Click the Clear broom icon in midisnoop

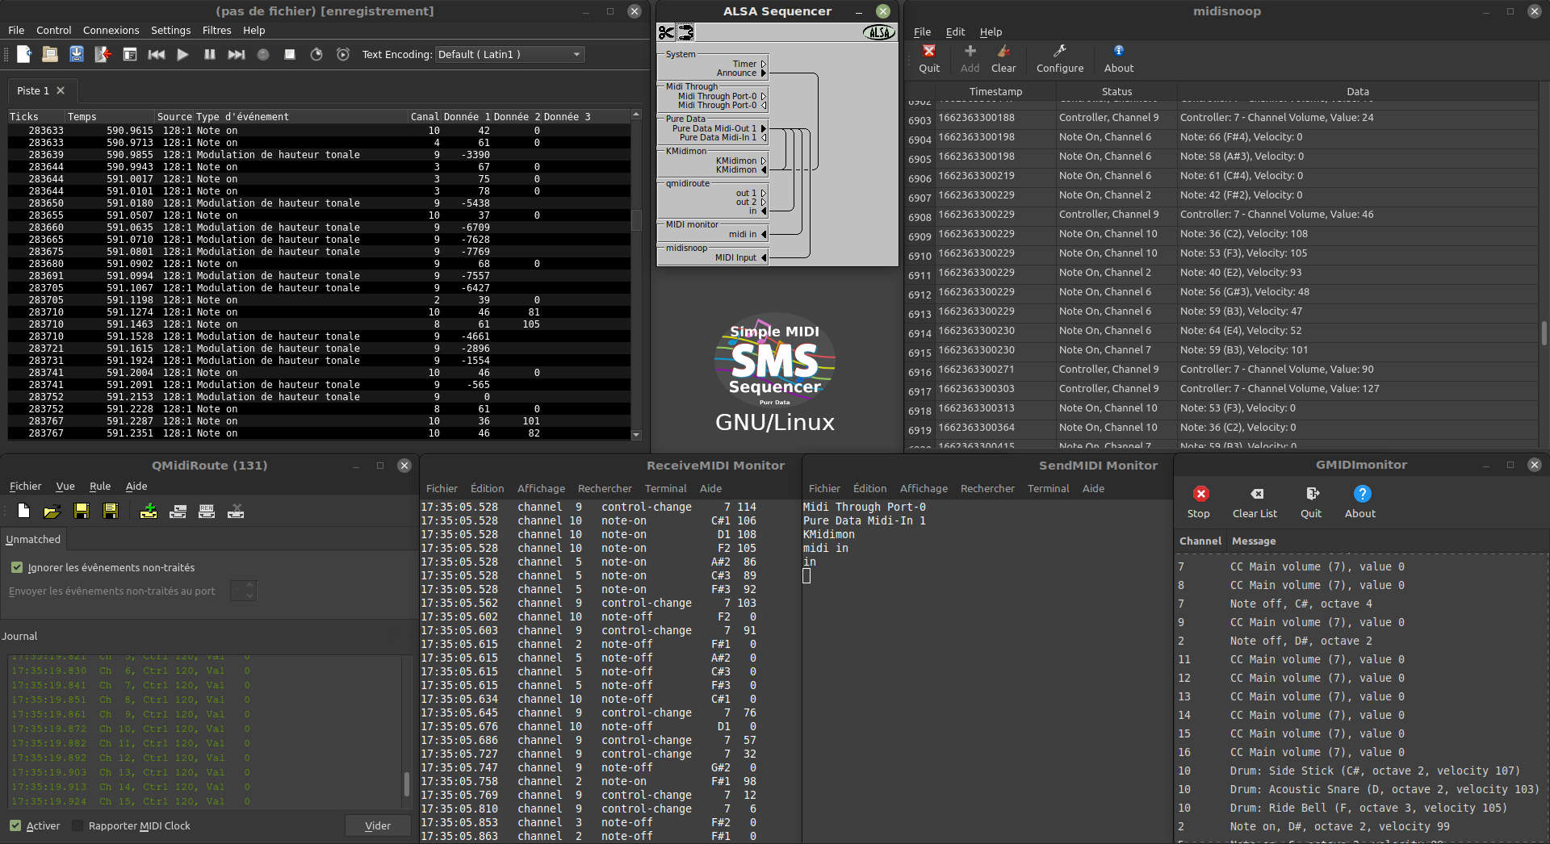click(1003, 51)
